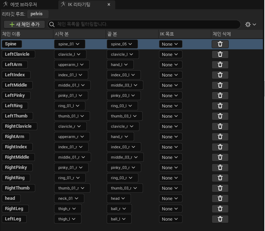Select the LeftLeg chain name
265x231 pixels.
[x=14, y=219]
